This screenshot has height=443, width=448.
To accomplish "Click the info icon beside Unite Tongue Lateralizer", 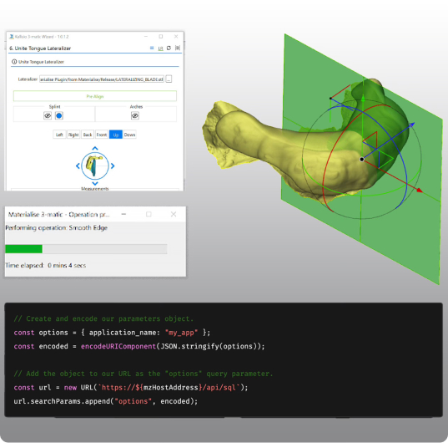I will pos(14,62).
